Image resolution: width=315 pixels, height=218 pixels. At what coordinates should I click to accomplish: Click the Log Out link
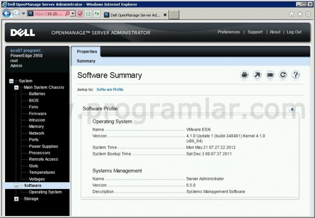pos(294,32)
